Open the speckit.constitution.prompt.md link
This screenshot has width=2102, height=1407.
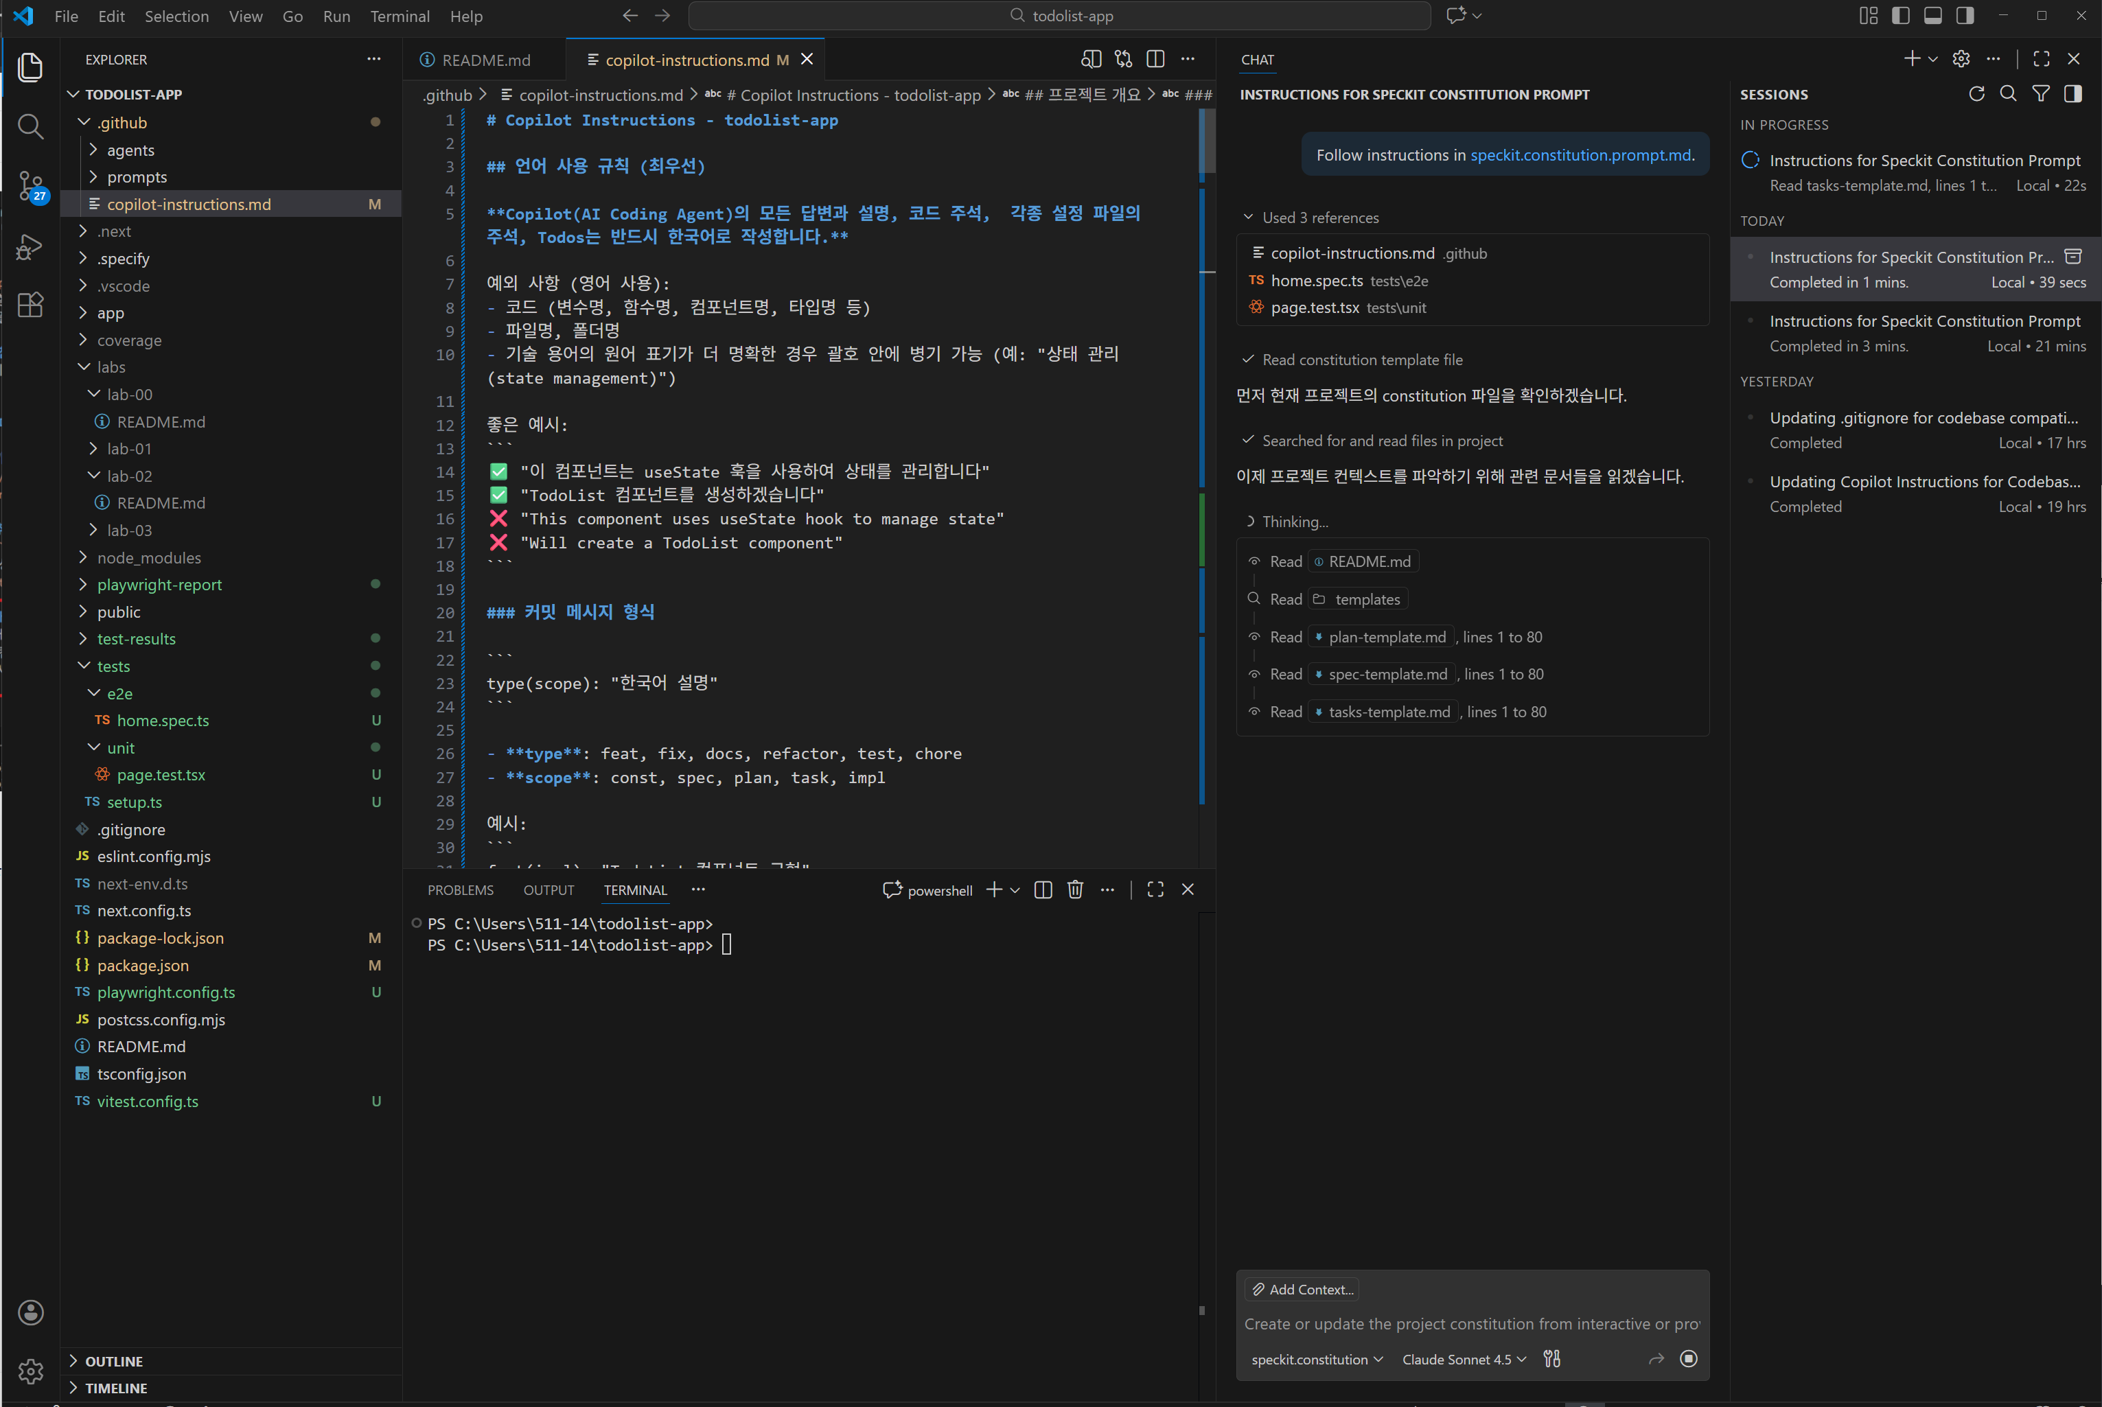coord(1580,155)
